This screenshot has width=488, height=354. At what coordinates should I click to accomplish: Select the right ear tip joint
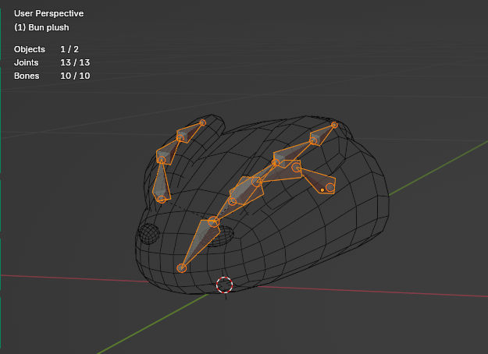334,125
